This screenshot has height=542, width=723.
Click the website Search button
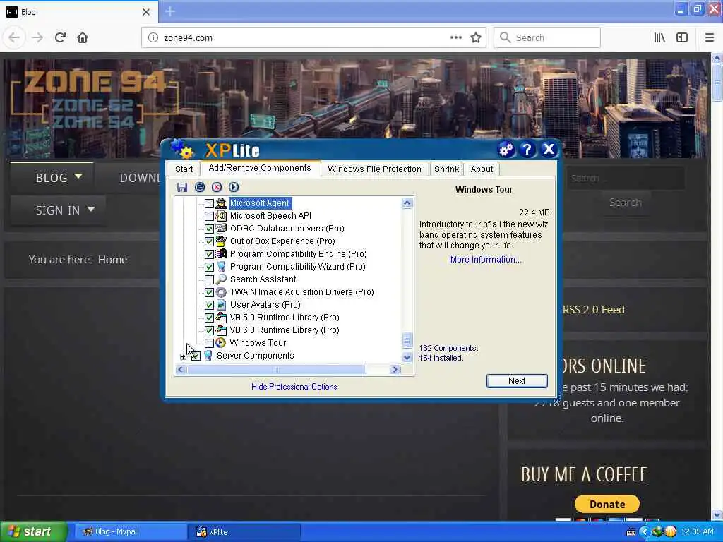click(626, 203)
